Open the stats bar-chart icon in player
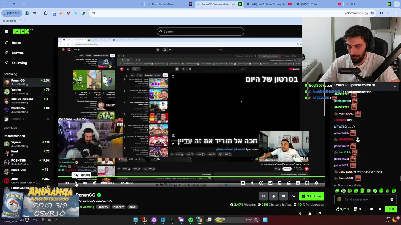The width and height of the screenshot is (401, 225). 270,183
